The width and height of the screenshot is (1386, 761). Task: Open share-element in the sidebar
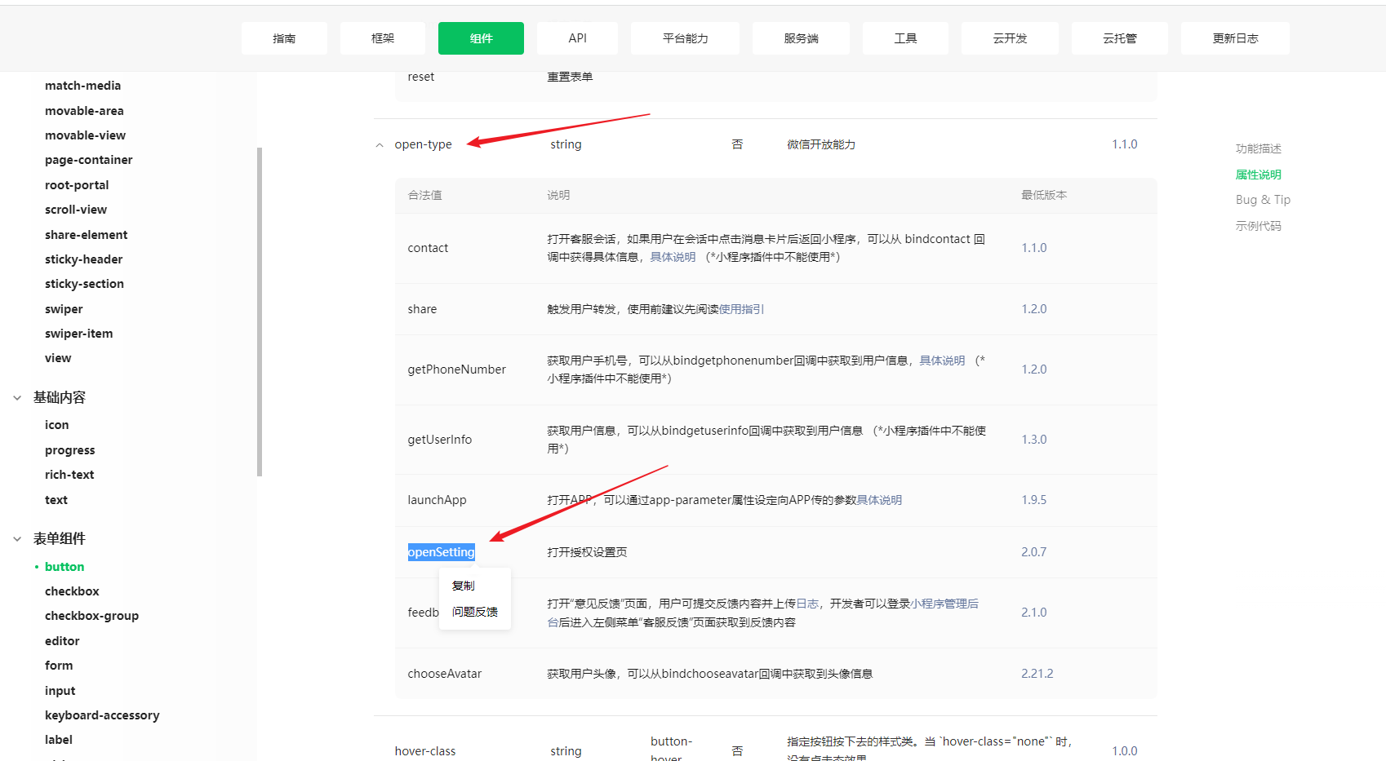click(x=86, y=235)
